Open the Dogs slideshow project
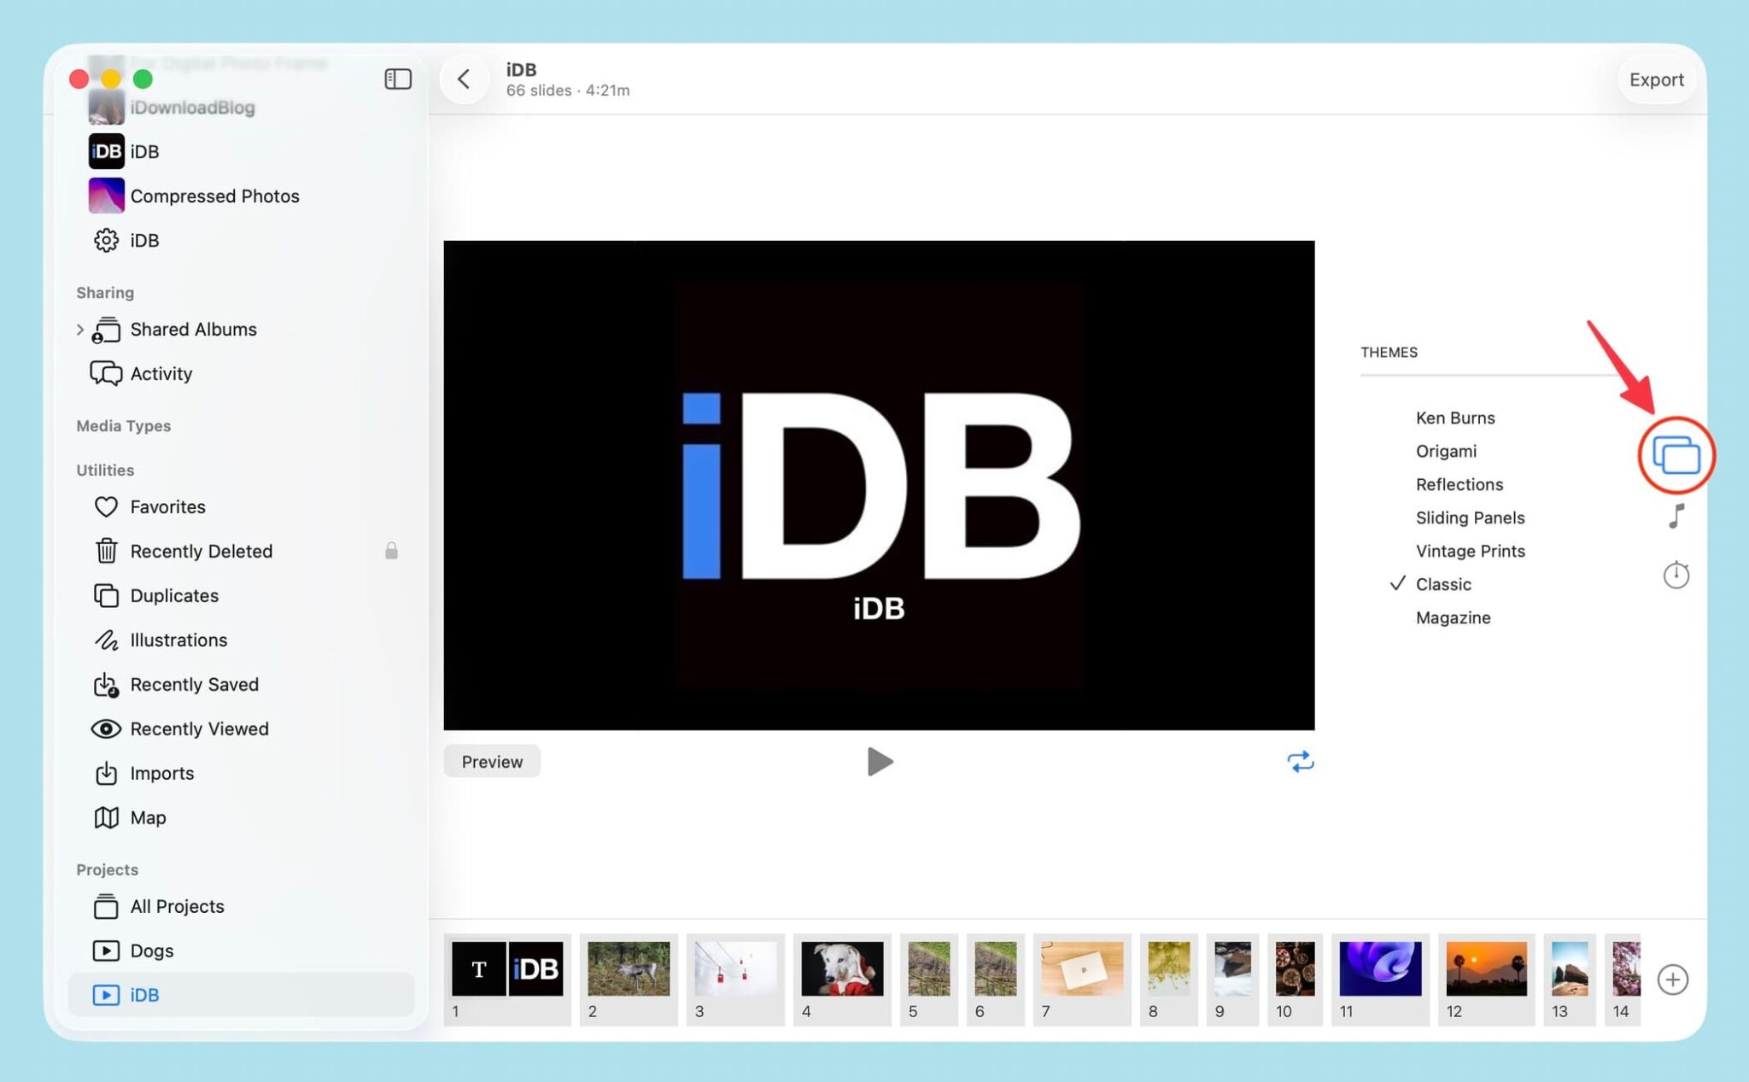The image size is (1749, 1082). point(151,950)
